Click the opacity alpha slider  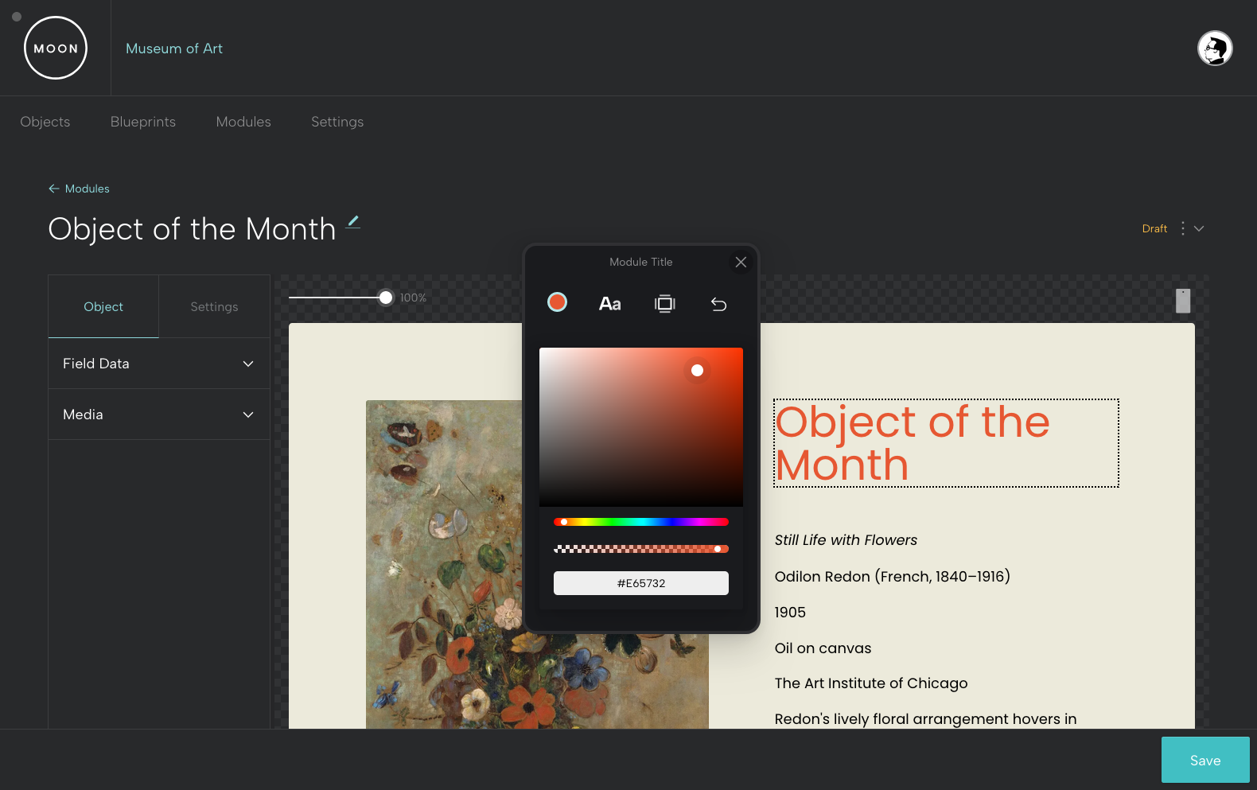pos(641,549)
